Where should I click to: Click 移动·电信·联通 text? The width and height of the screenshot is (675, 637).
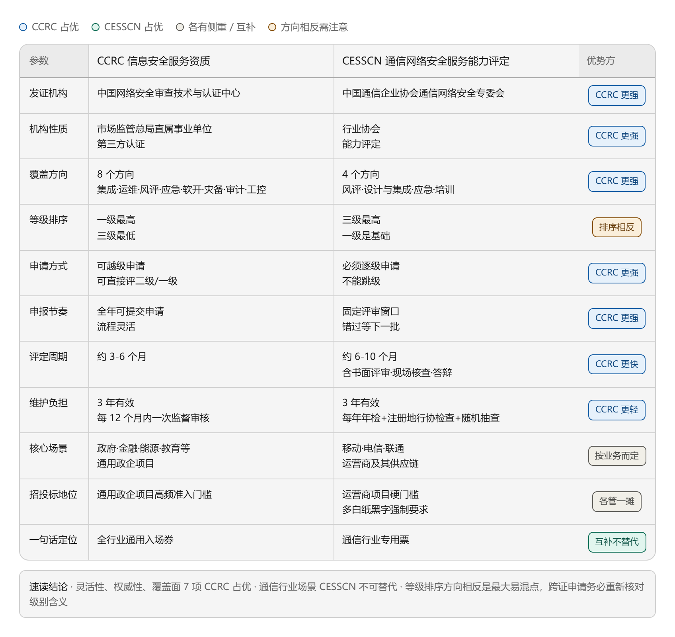[373, 448]
